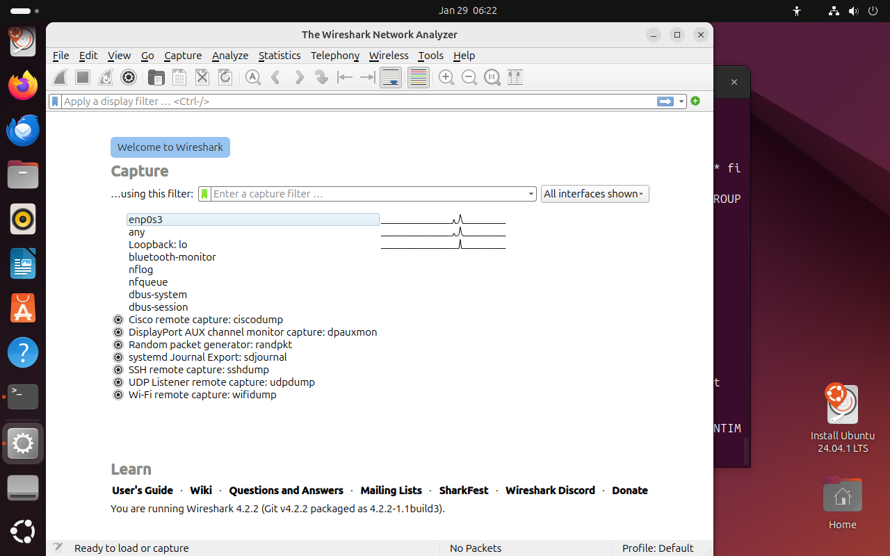
Task: Open the File menu
Action: pyautogui.click(x=61, y=56)
